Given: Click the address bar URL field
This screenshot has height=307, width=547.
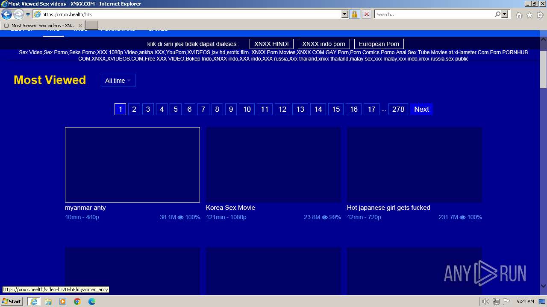Looking at the screenshot, I should point(191,14).
